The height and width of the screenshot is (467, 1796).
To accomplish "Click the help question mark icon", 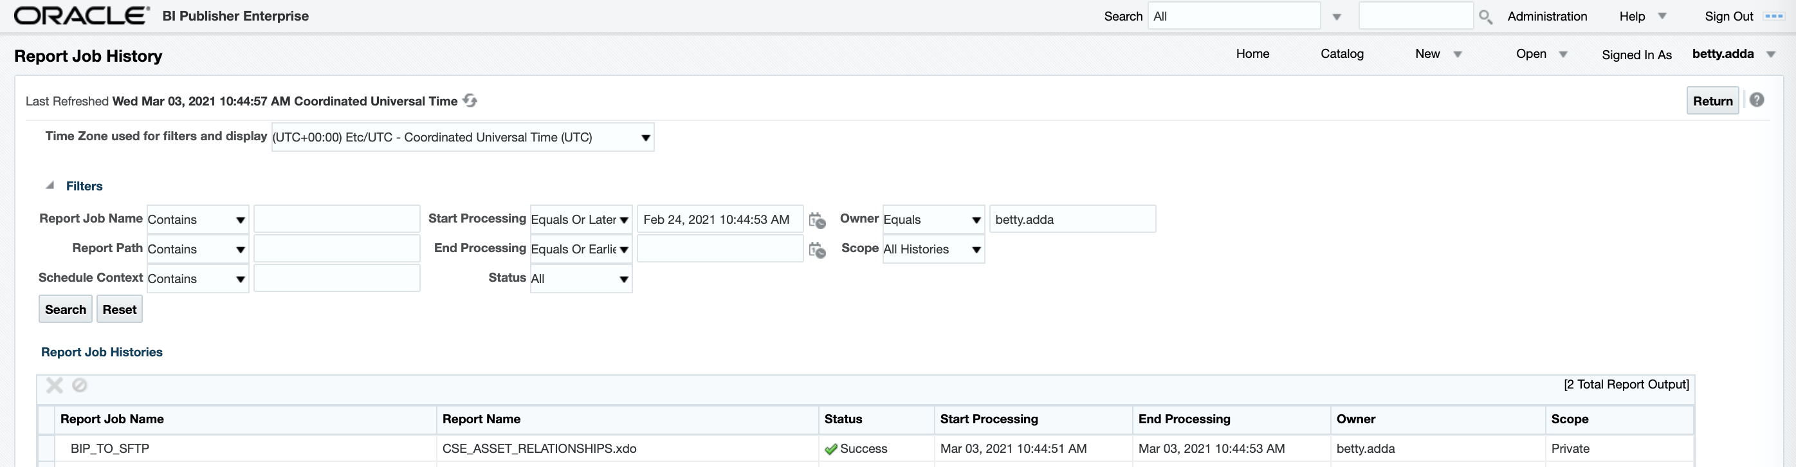I will [1756, 100].
